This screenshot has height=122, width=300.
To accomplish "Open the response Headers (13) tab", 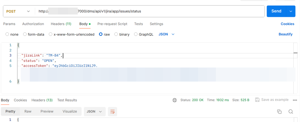I will [x=42, y=100].
